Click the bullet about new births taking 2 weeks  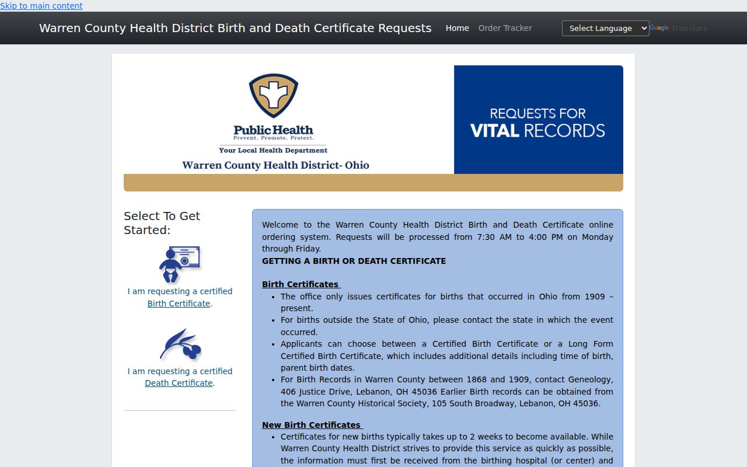(447, 449)
